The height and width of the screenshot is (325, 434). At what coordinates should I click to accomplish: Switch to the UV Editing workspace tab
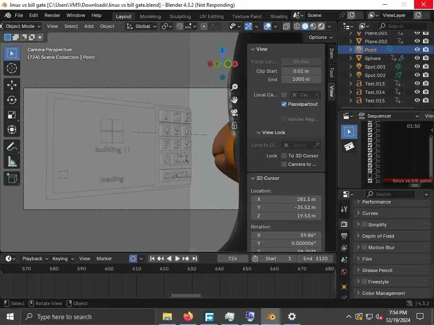click(x=211, y=17)
